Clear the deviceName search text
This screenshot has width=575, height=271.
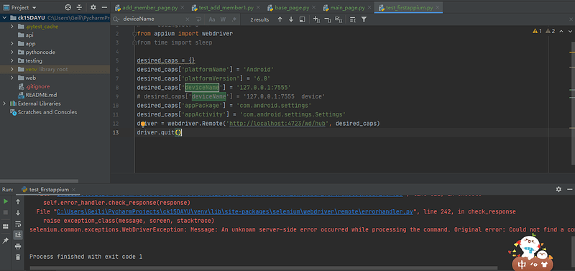188,19
